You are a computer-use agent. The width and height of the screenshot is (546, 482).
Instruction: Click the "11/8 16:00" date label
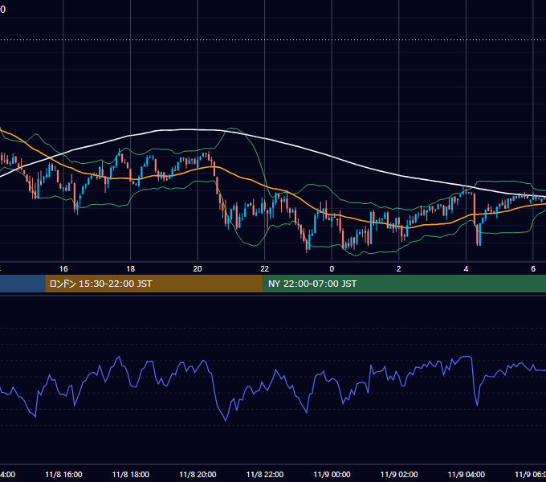(x=63, y=475)
